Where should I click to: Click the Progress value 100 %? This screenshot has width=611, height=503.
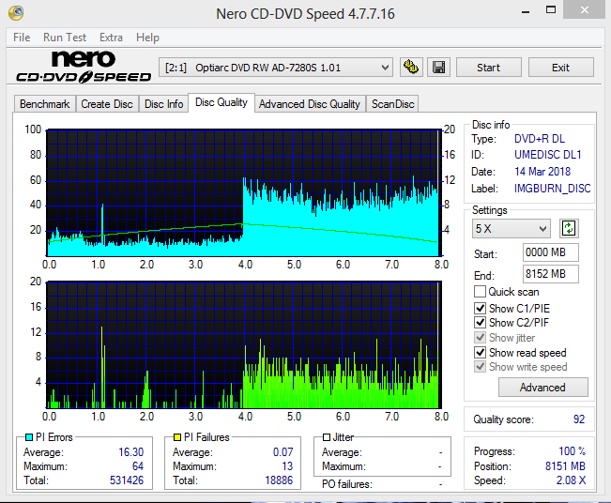[x=572, y=451]
